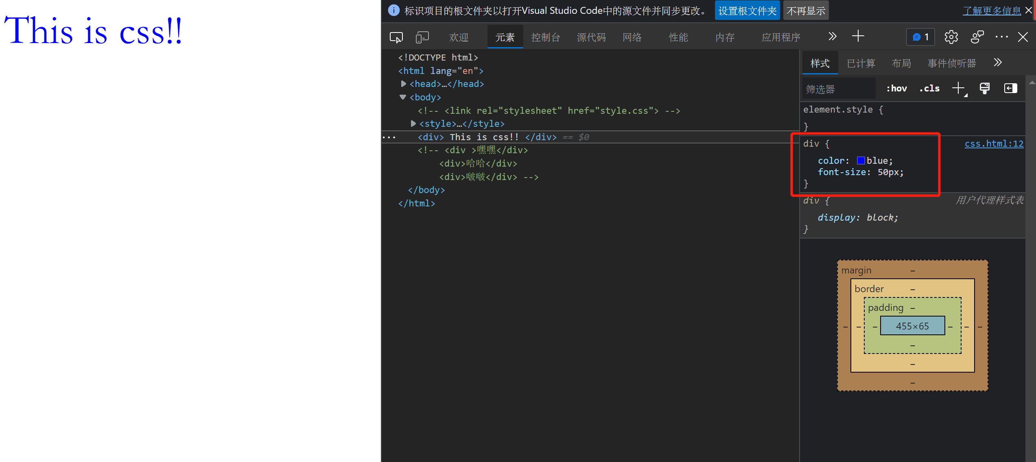This screenshot has width=1036, height=462.
Task: Select the DOCTYPE html line
Action: 437,57
